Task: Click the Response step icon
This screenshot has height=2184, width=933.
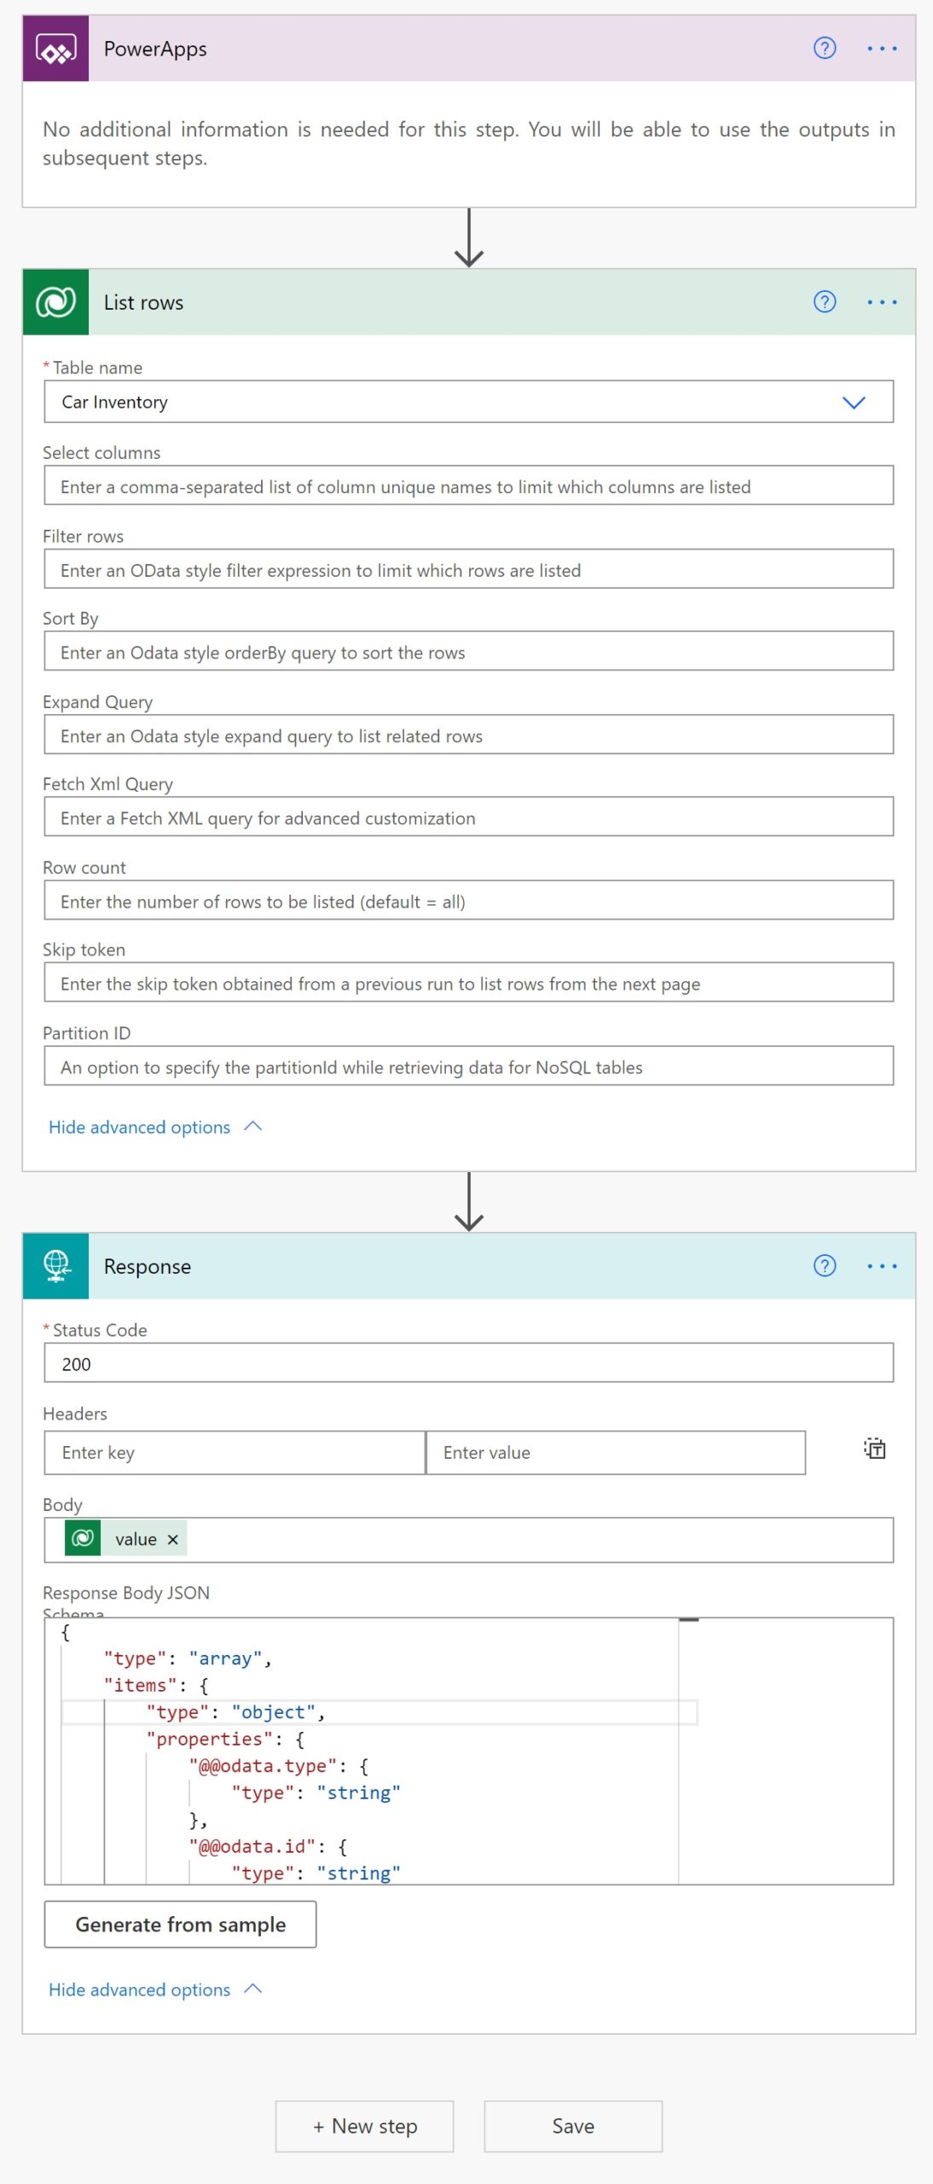Action: coord(55,1266)
